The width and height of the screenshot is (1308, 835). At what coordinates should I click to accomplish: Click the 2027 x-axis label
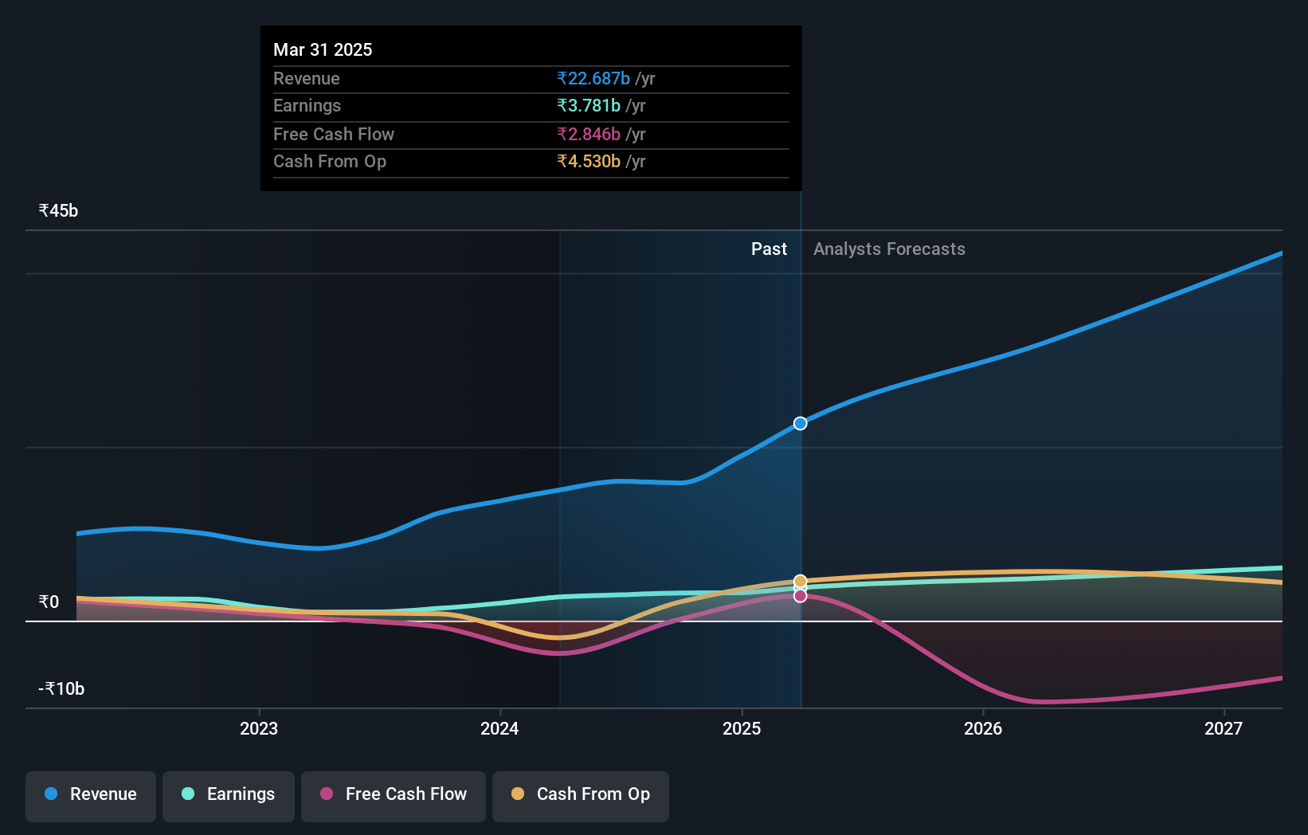(x=1224, y=728)
